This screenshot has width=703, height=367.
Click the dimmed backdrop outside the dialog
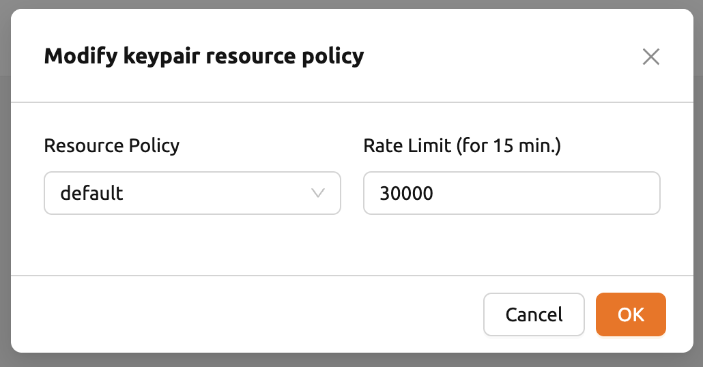pos(351,360)
